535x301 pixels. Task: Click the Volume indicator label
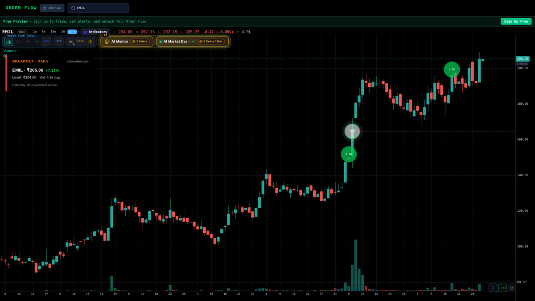tap(10, 51)
